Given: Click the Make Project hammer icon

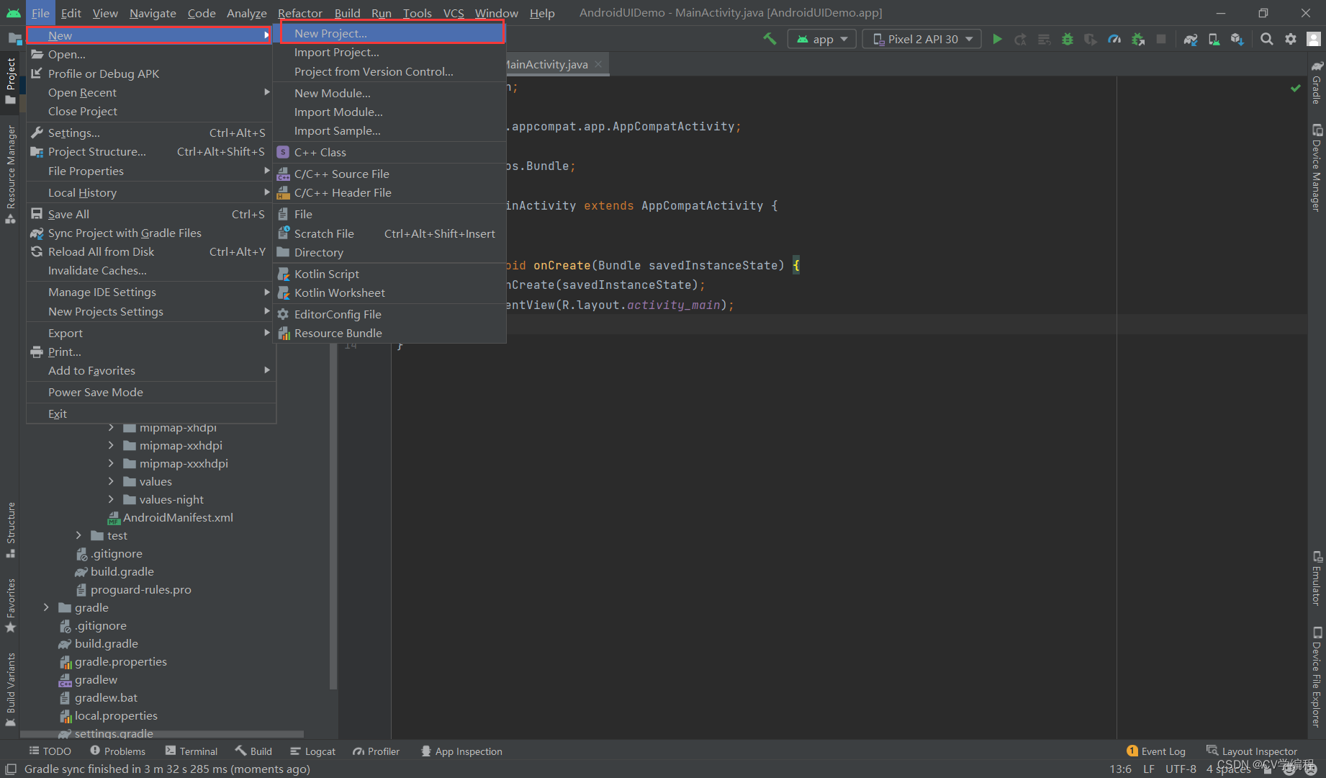Looking at the screenshot, I should (770, 39).
